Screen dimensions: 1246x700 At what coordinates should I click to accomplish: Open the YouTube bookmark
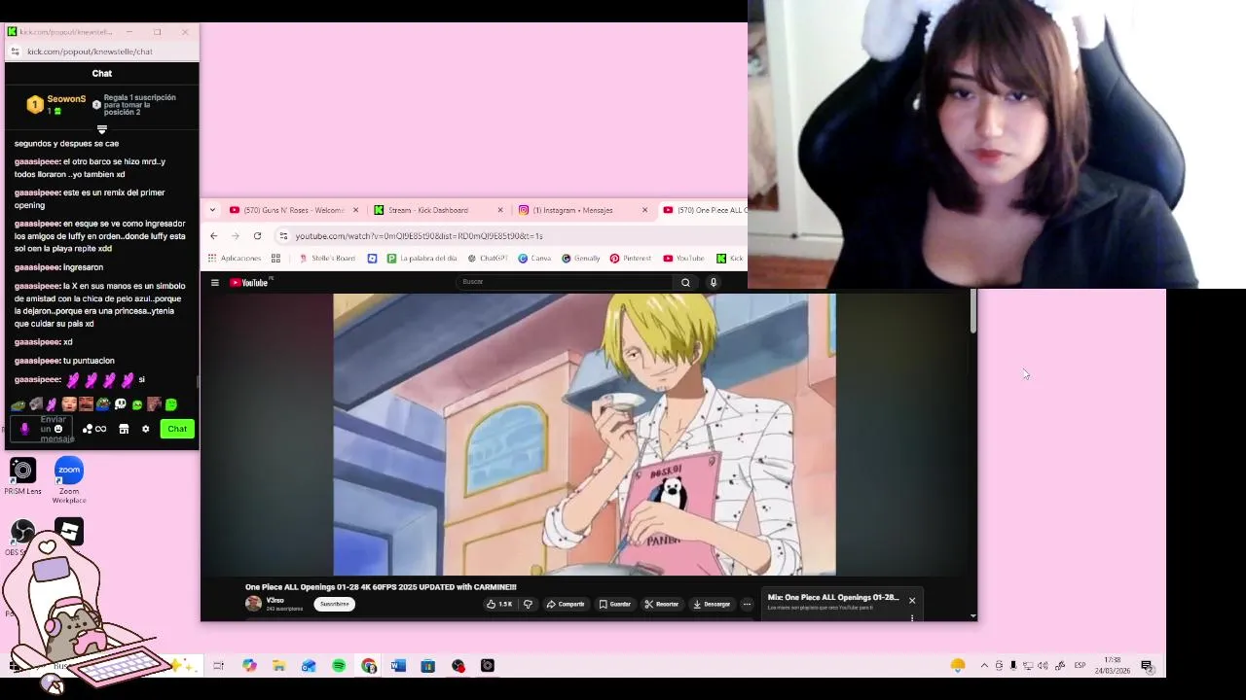coord(683,259)
